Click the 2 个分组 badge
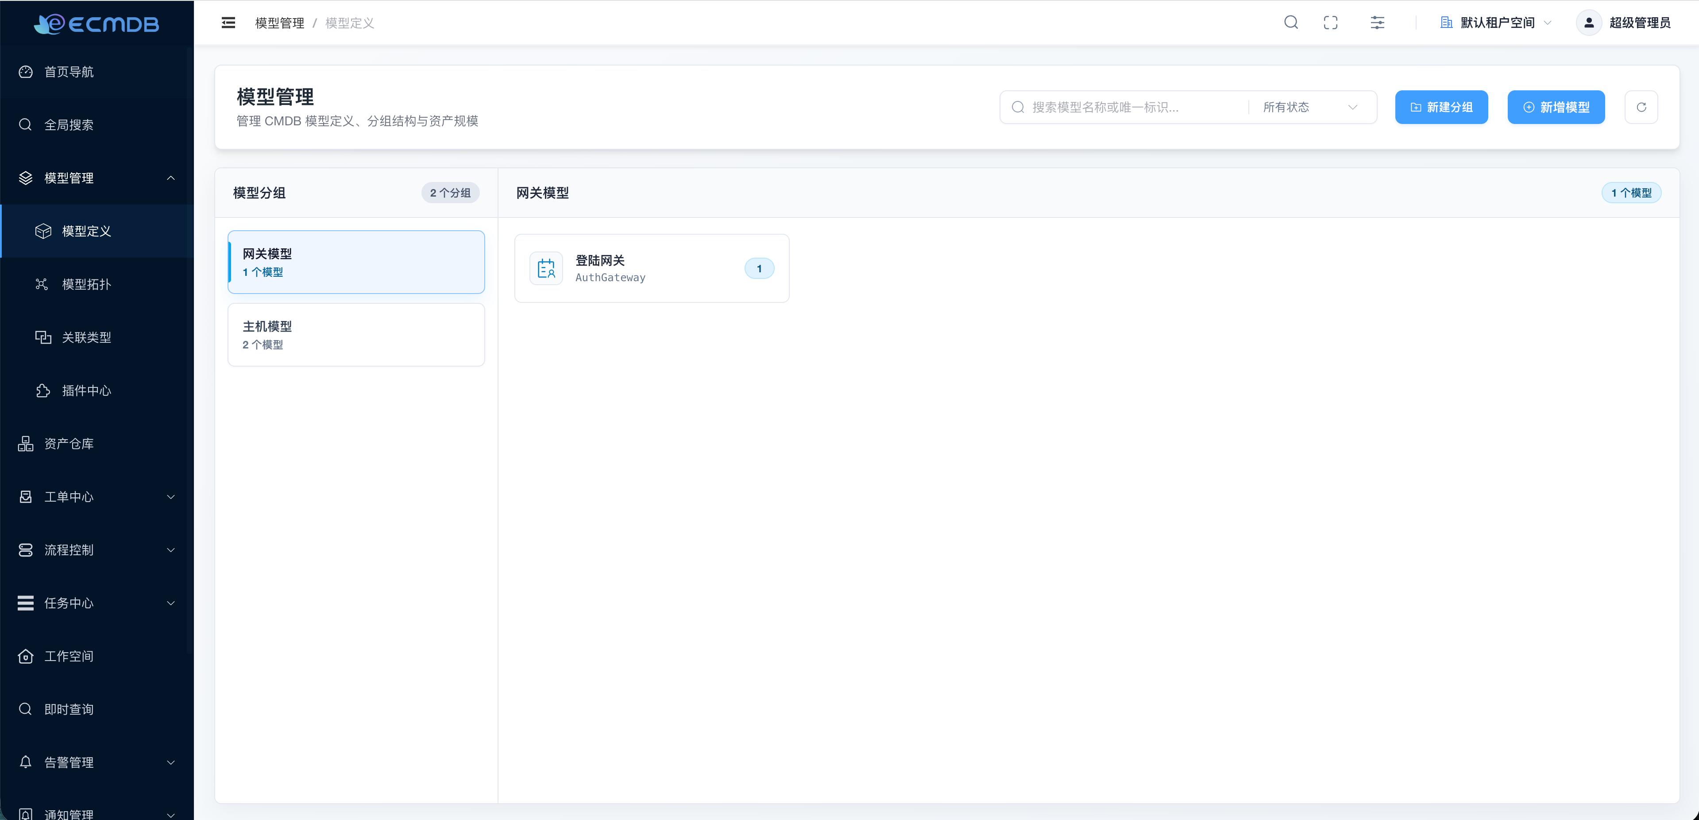 click(x=451, y=193)
